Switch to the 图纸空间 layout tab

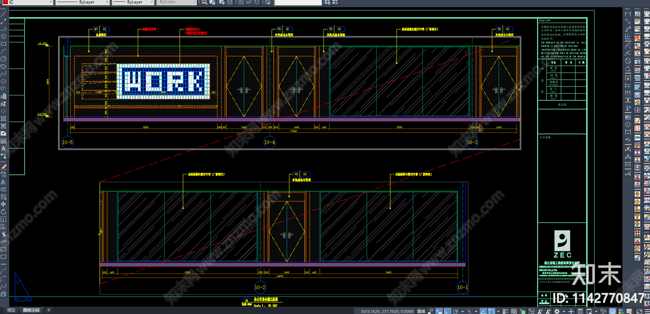point(31,310)
